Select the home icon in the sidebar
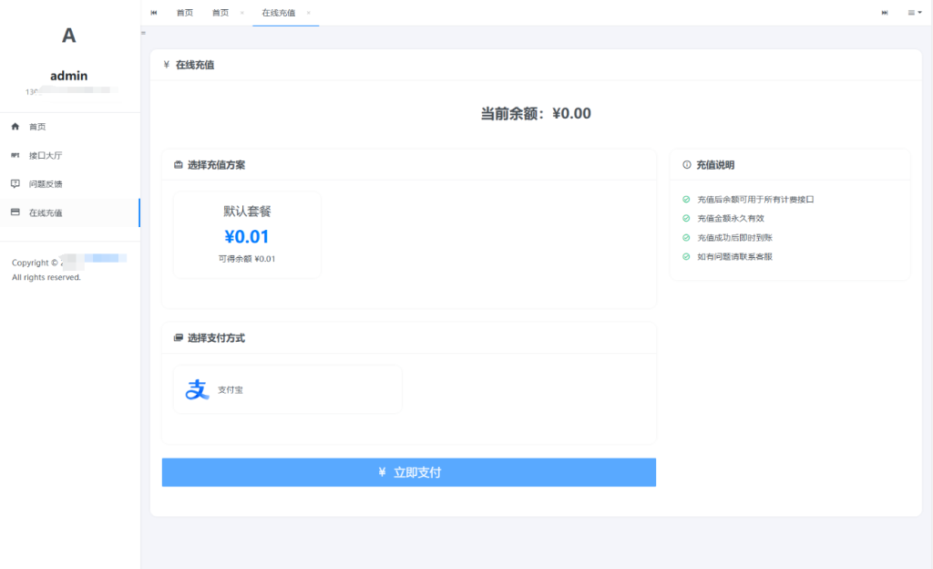The height and width of the screenshot is (569, 933). pyautogui.click(x=15, y=127)
